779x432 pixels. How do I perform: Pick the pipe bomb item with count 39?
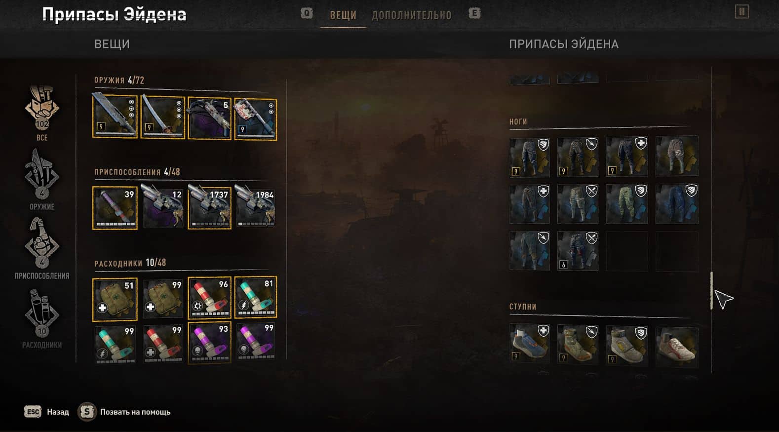(x=115, y=207)
